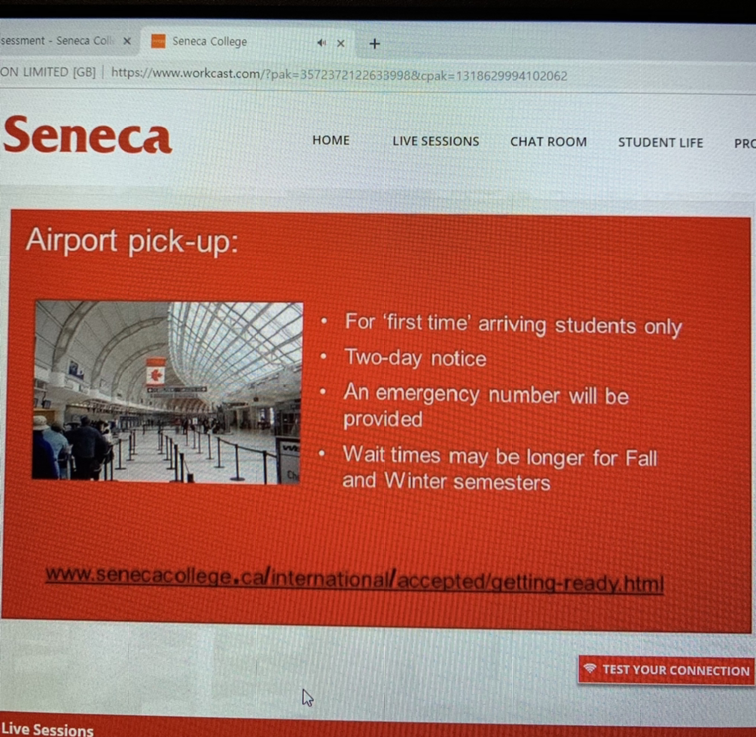Viewport: 756px width, 737px height.
Task: Click the Seneca College tab favicon
Action: pos(158,41)
